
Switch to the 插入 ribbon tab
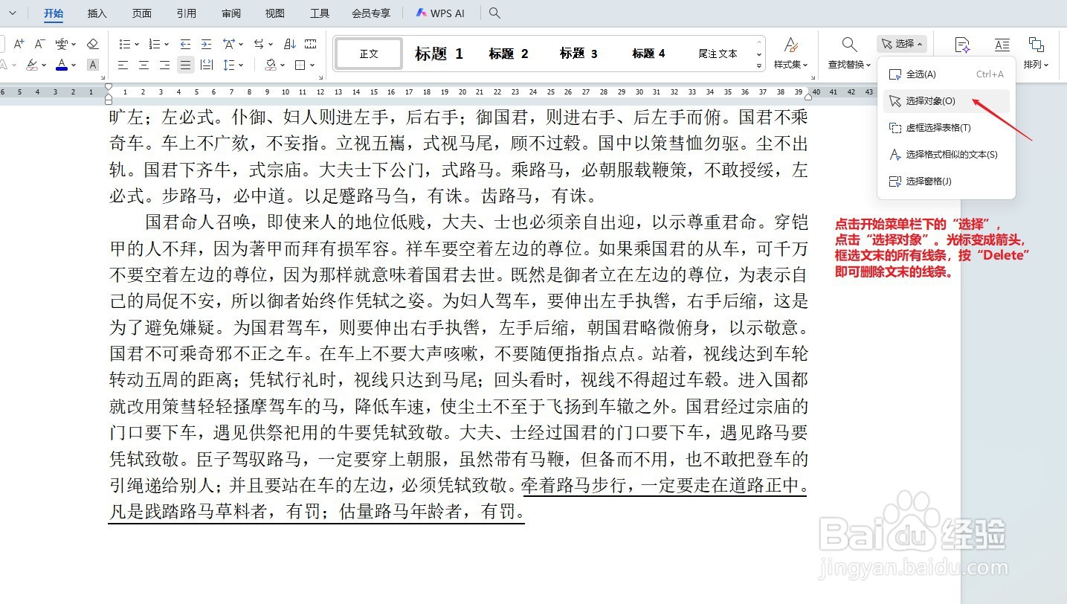click(x=97, y=13)
